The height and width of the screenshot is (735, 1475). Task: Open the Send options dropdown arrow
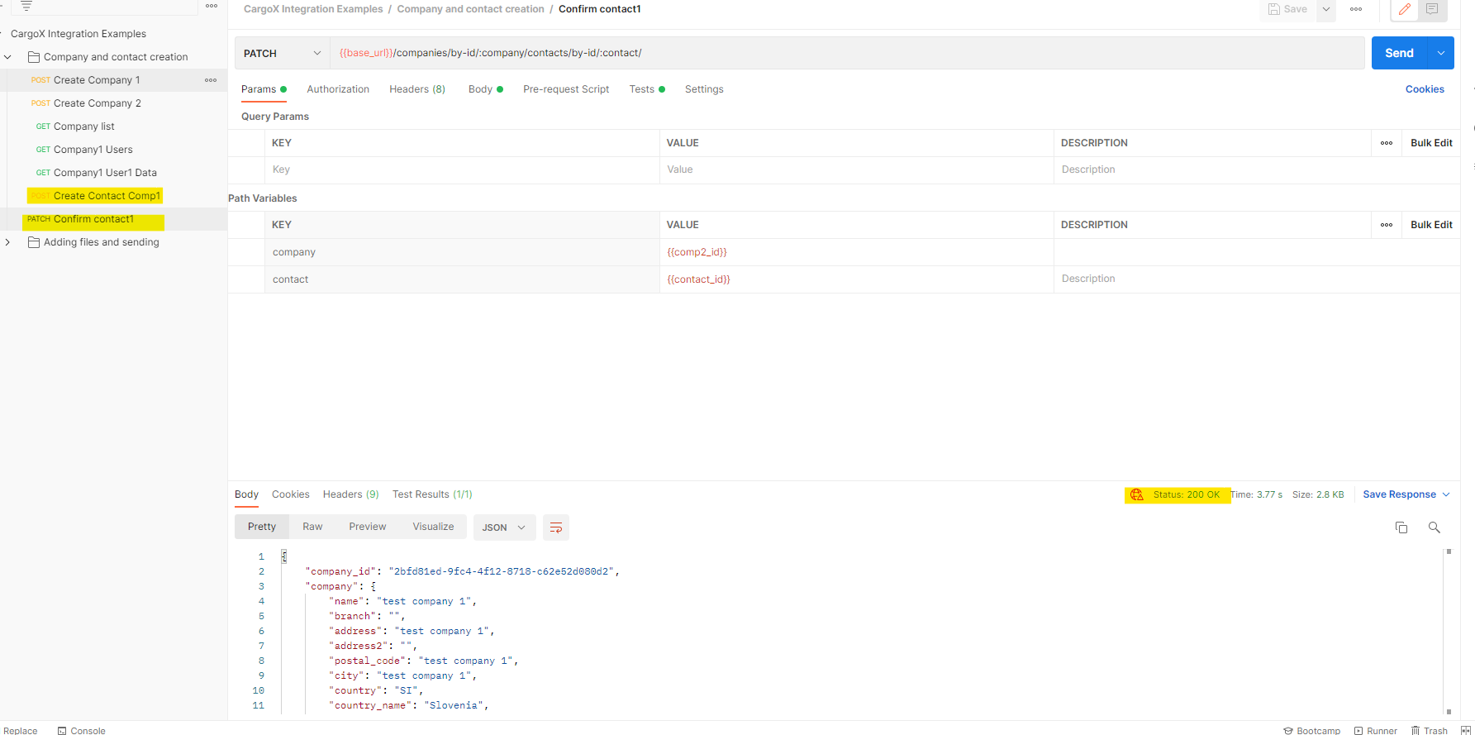click(1441, 53)
